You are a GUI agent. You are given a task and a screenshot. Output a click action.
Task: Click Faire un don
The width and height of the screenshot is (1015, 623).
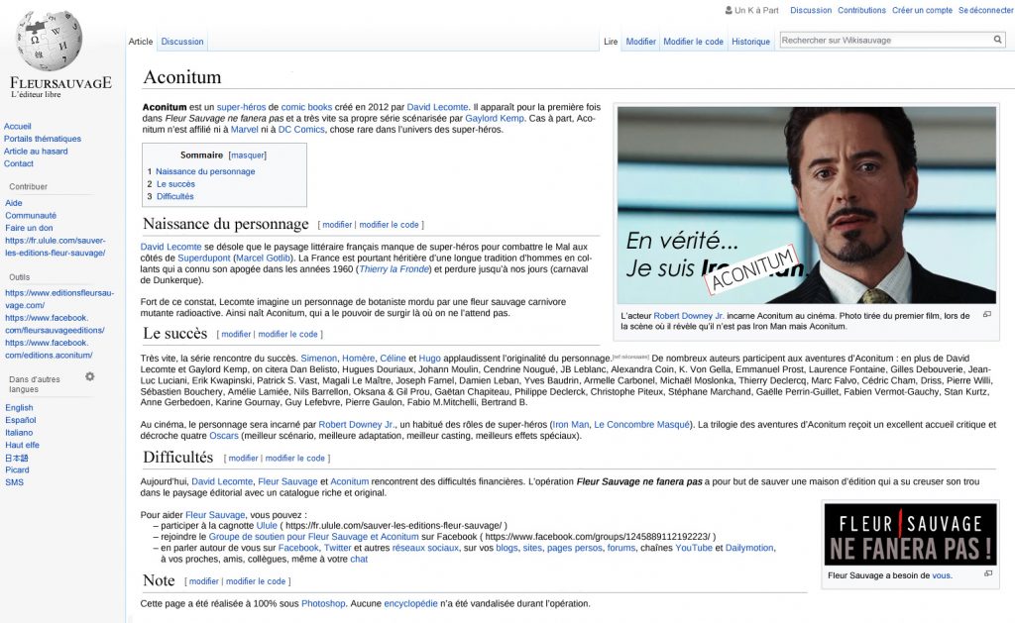point(29,228)
